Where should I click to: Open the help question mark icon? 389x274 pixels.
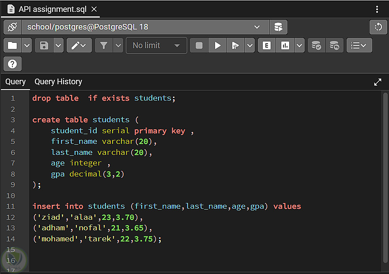point(12,64)
